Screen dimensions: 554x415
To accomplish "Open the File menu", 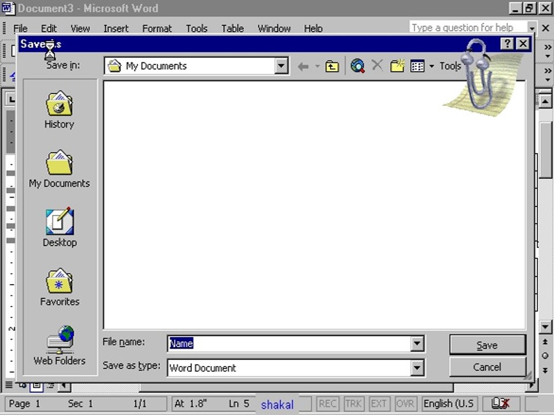I will click(x=20, y=29).
